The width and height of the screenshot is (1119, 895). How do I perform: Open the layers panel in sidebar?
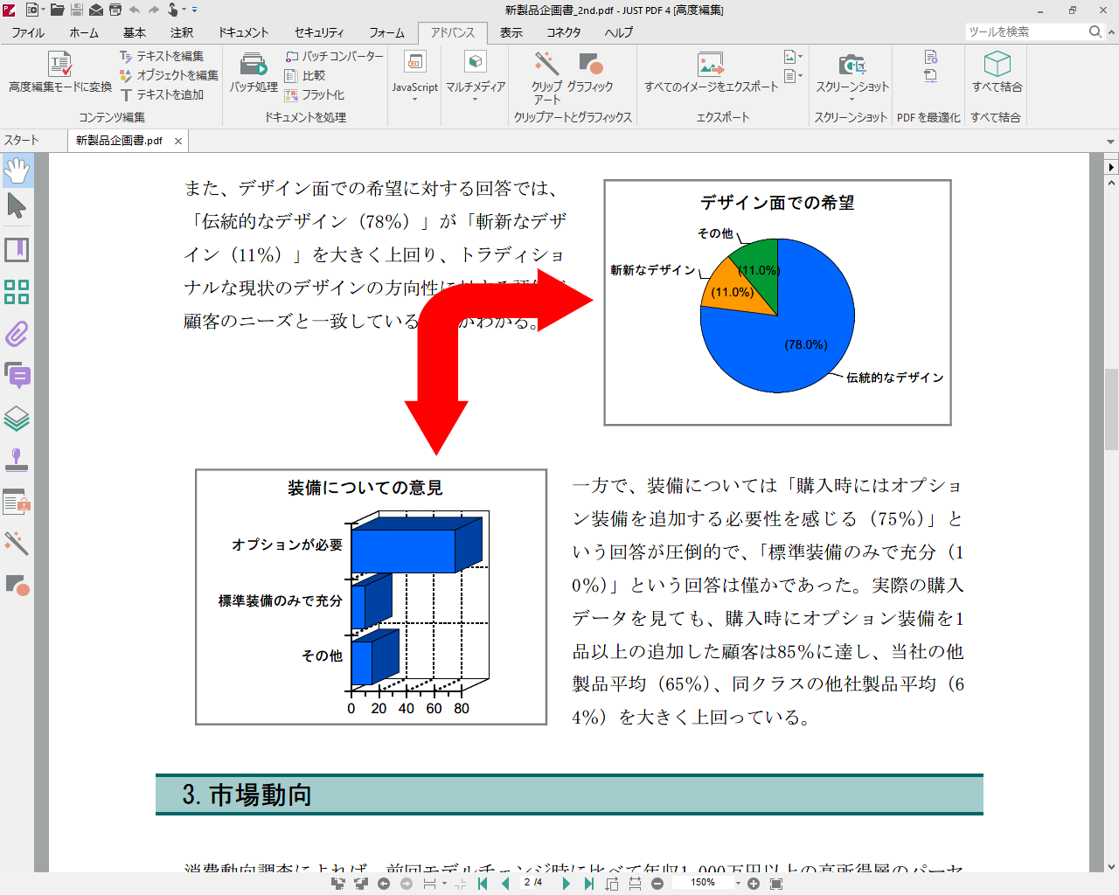[x=17, y=419]
